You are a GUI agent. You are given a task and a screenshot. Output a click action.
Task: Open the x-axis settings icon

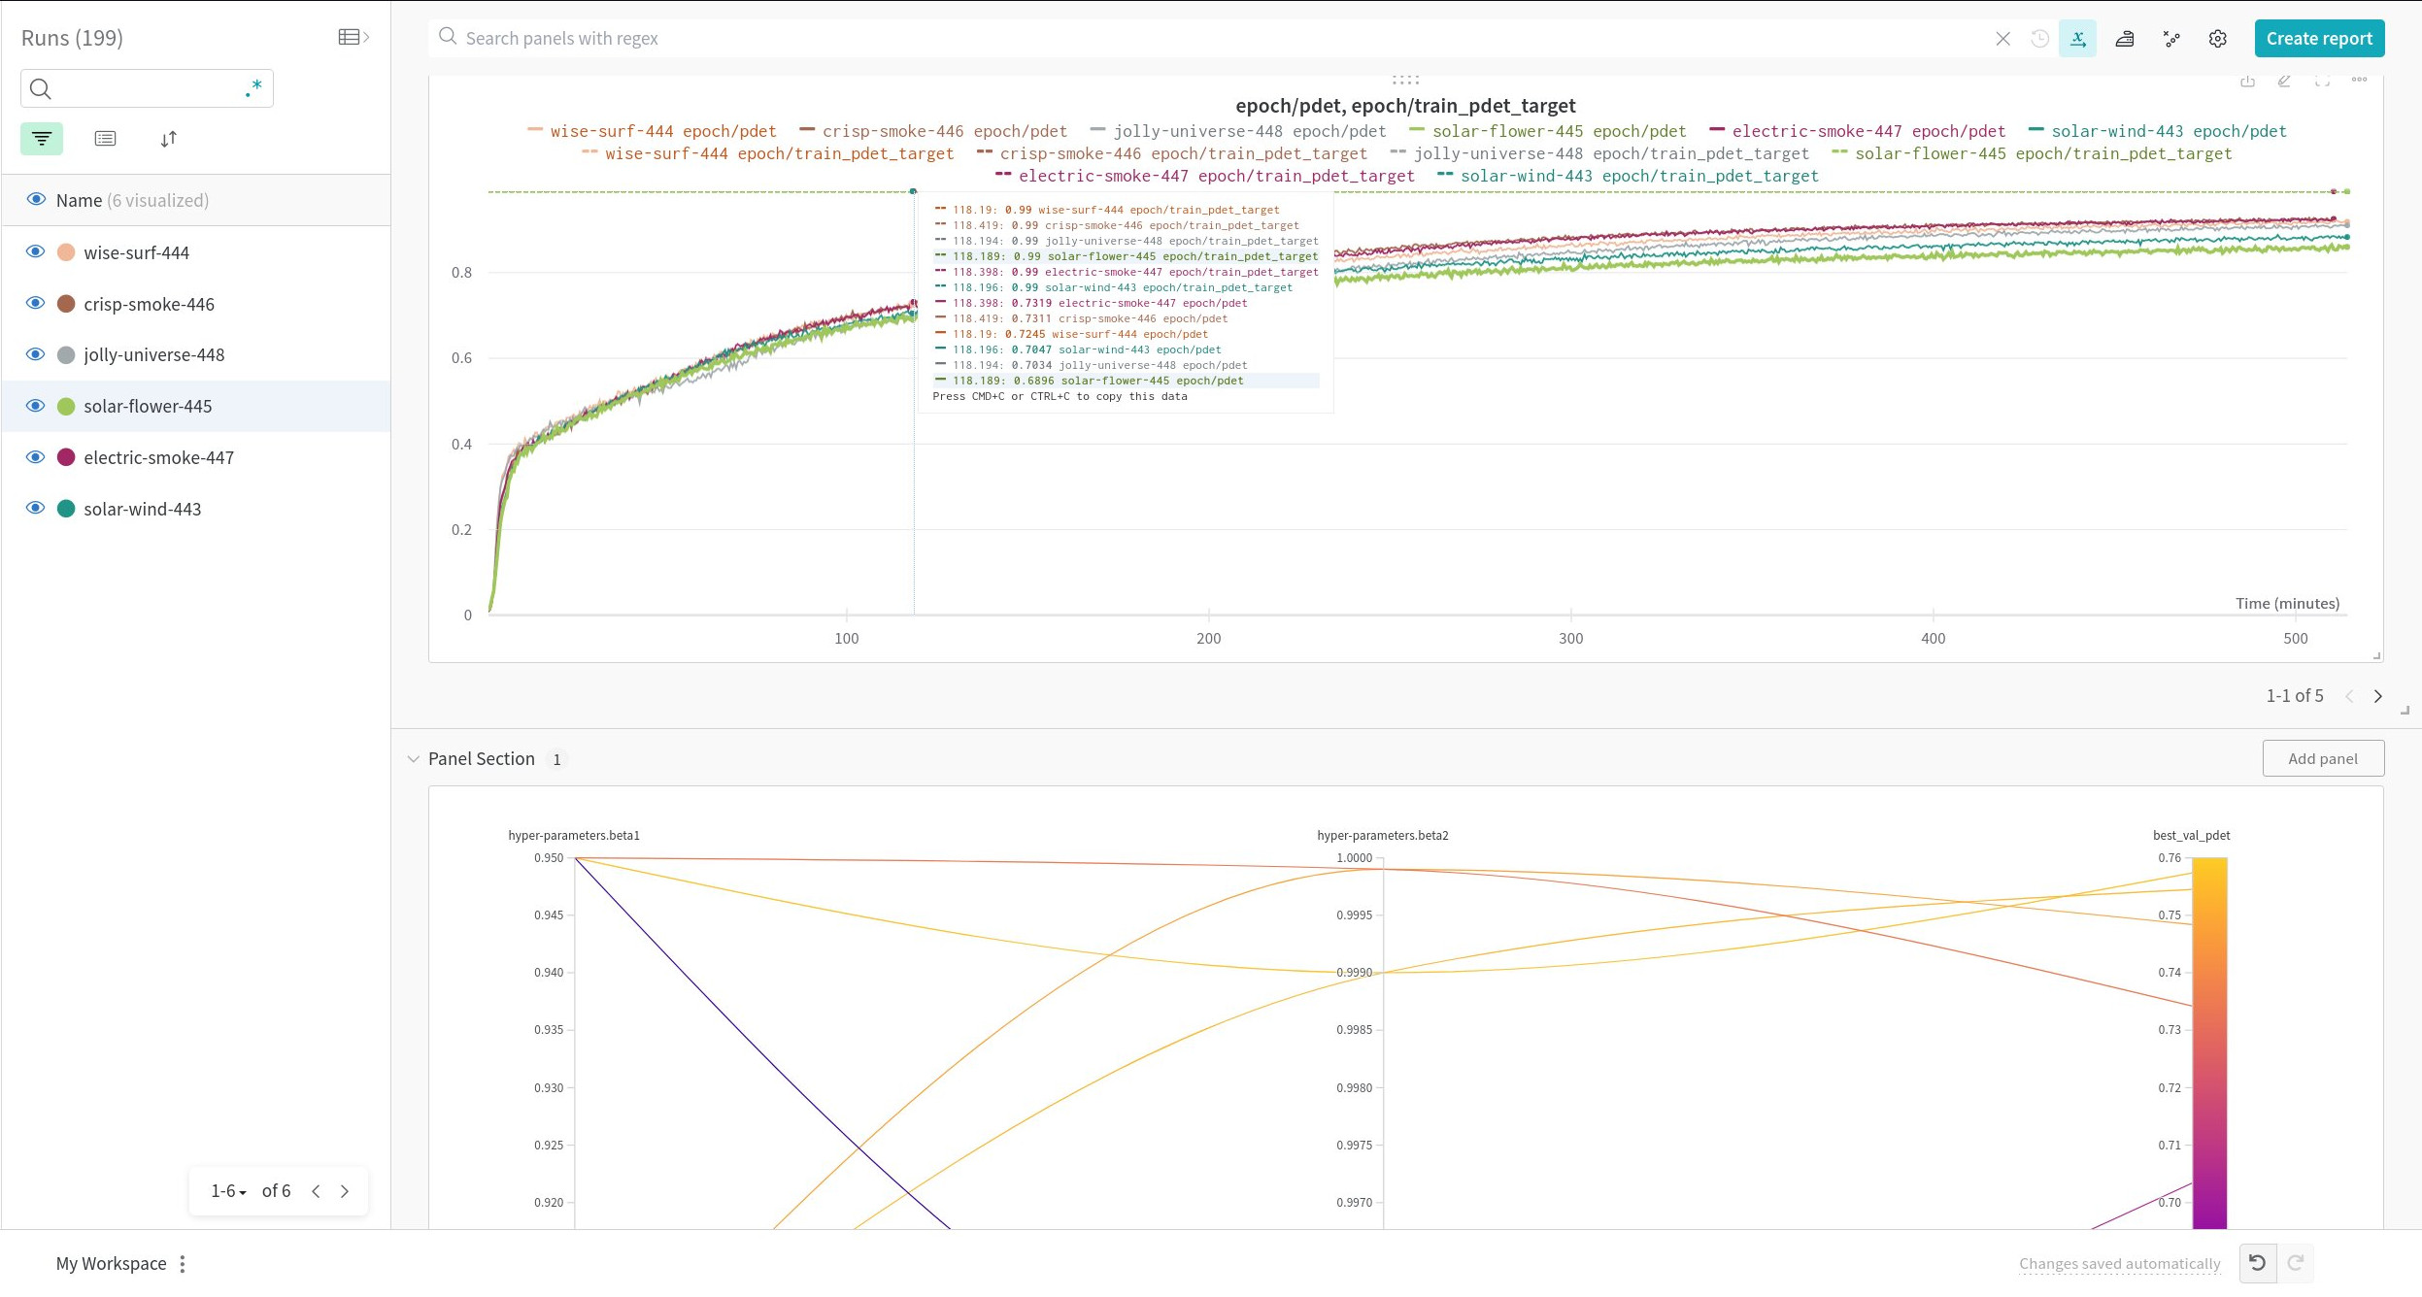(x=2077, y=38)
